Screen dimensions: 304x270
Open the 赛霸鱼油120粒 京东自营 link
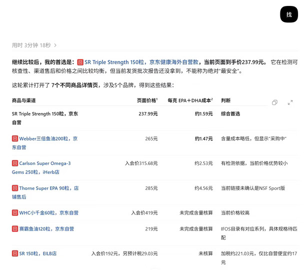pyautogui.click(x=46, y=229)
